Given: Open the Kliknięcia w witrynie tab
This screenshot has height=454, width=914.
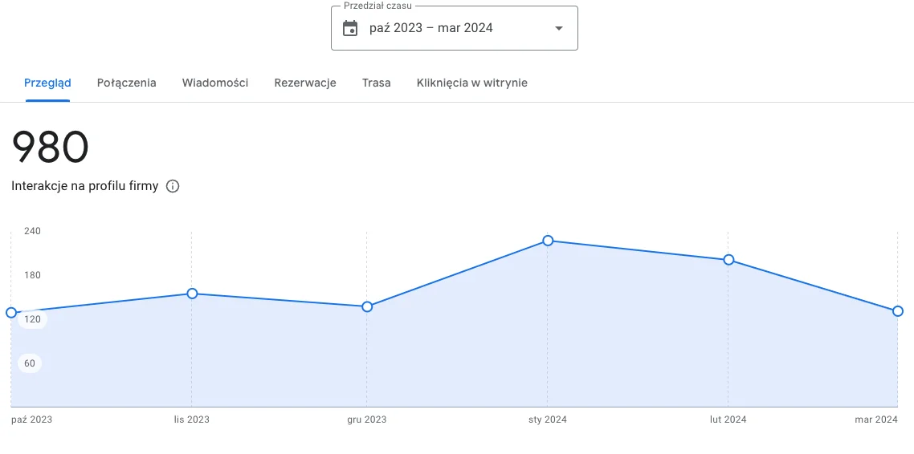Looking at the screenshot, I should click(x=472, y=83).
